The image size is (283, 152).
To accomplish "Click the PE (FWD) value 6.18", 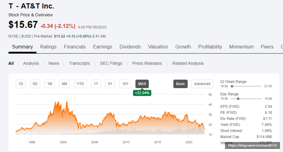I will pos(268,112).
